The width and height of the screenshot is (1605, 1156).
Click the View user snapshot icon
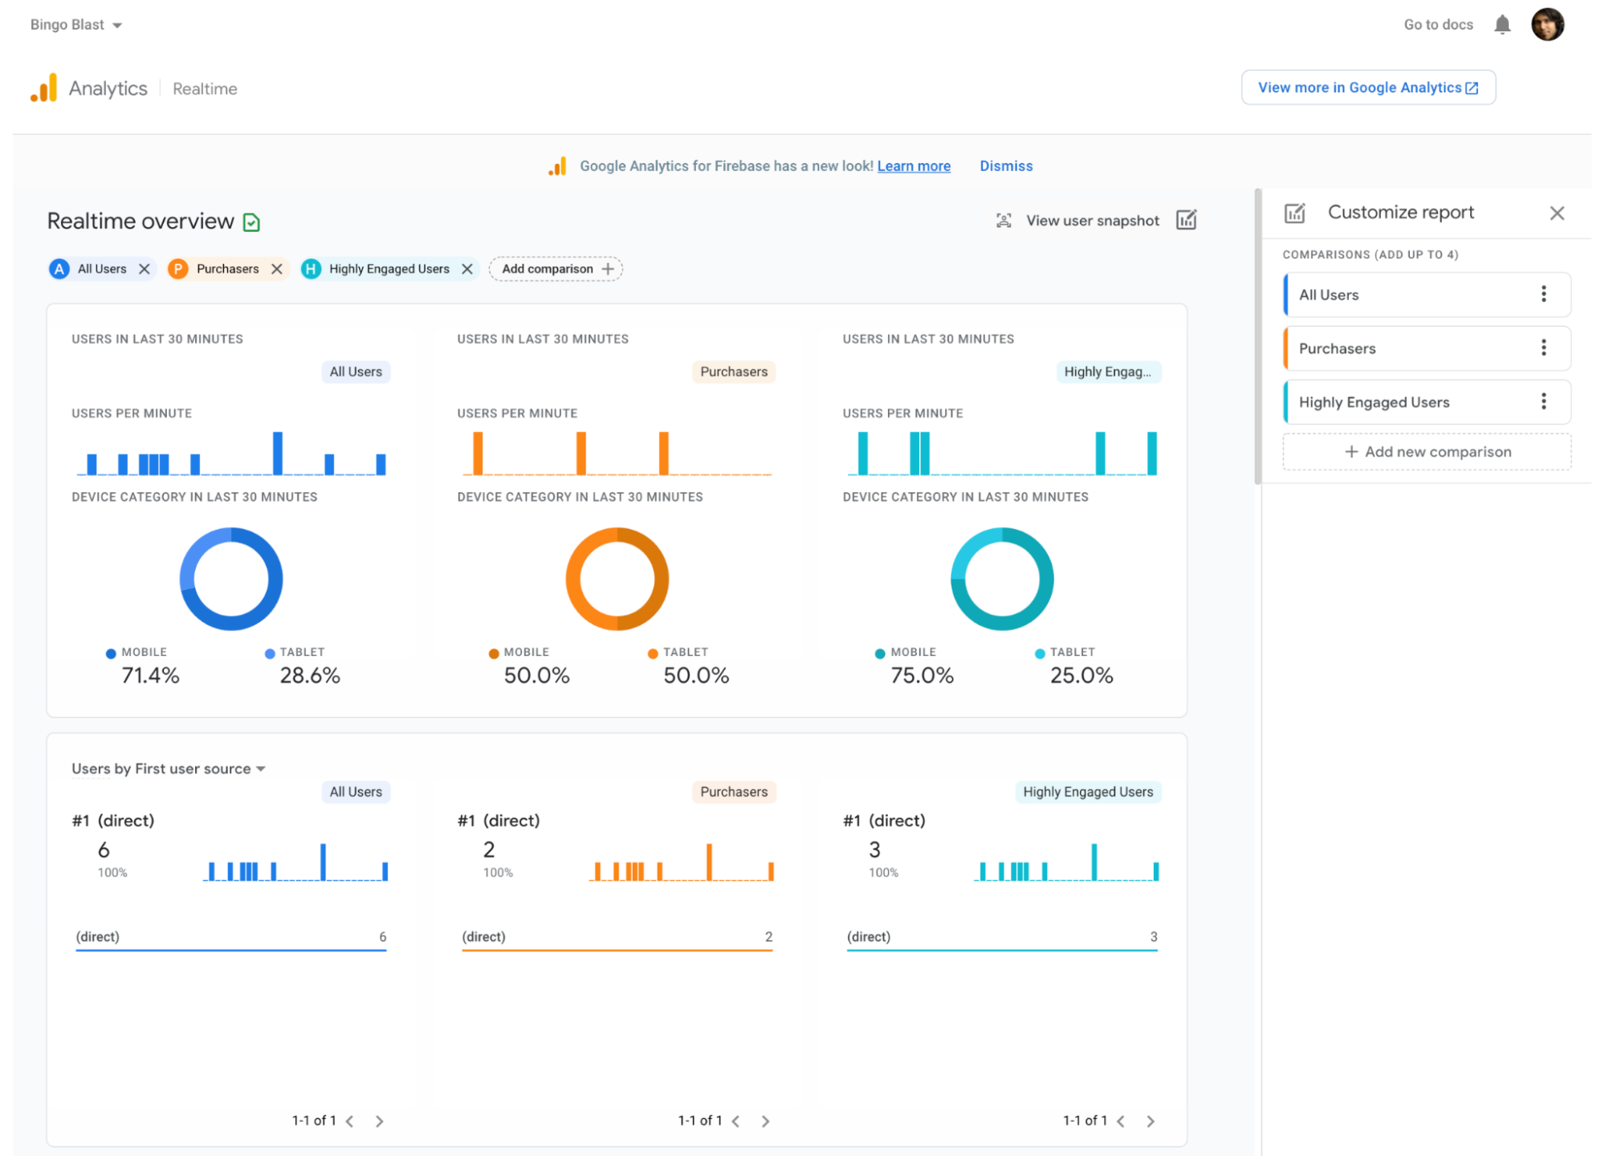pos(1003,220)
